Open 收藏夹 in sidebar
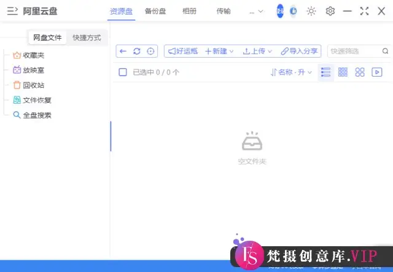Viewport: 393px width, 272px height. tap(29, 55)
